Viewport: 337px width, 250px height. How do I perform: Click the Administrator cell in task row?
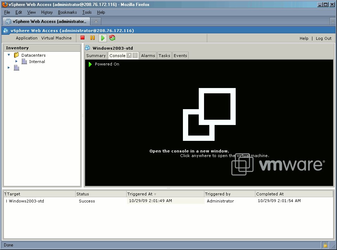point(220,201)
